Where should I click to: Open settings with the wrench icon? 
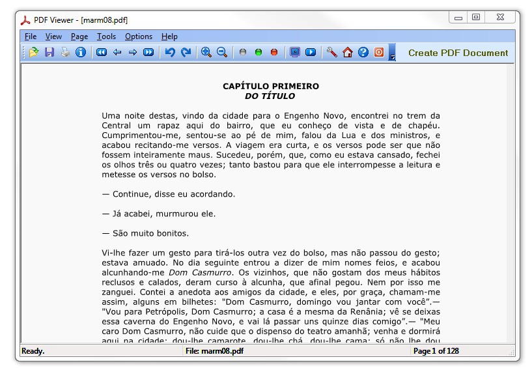pyautogui.click(x=332, y=52)
